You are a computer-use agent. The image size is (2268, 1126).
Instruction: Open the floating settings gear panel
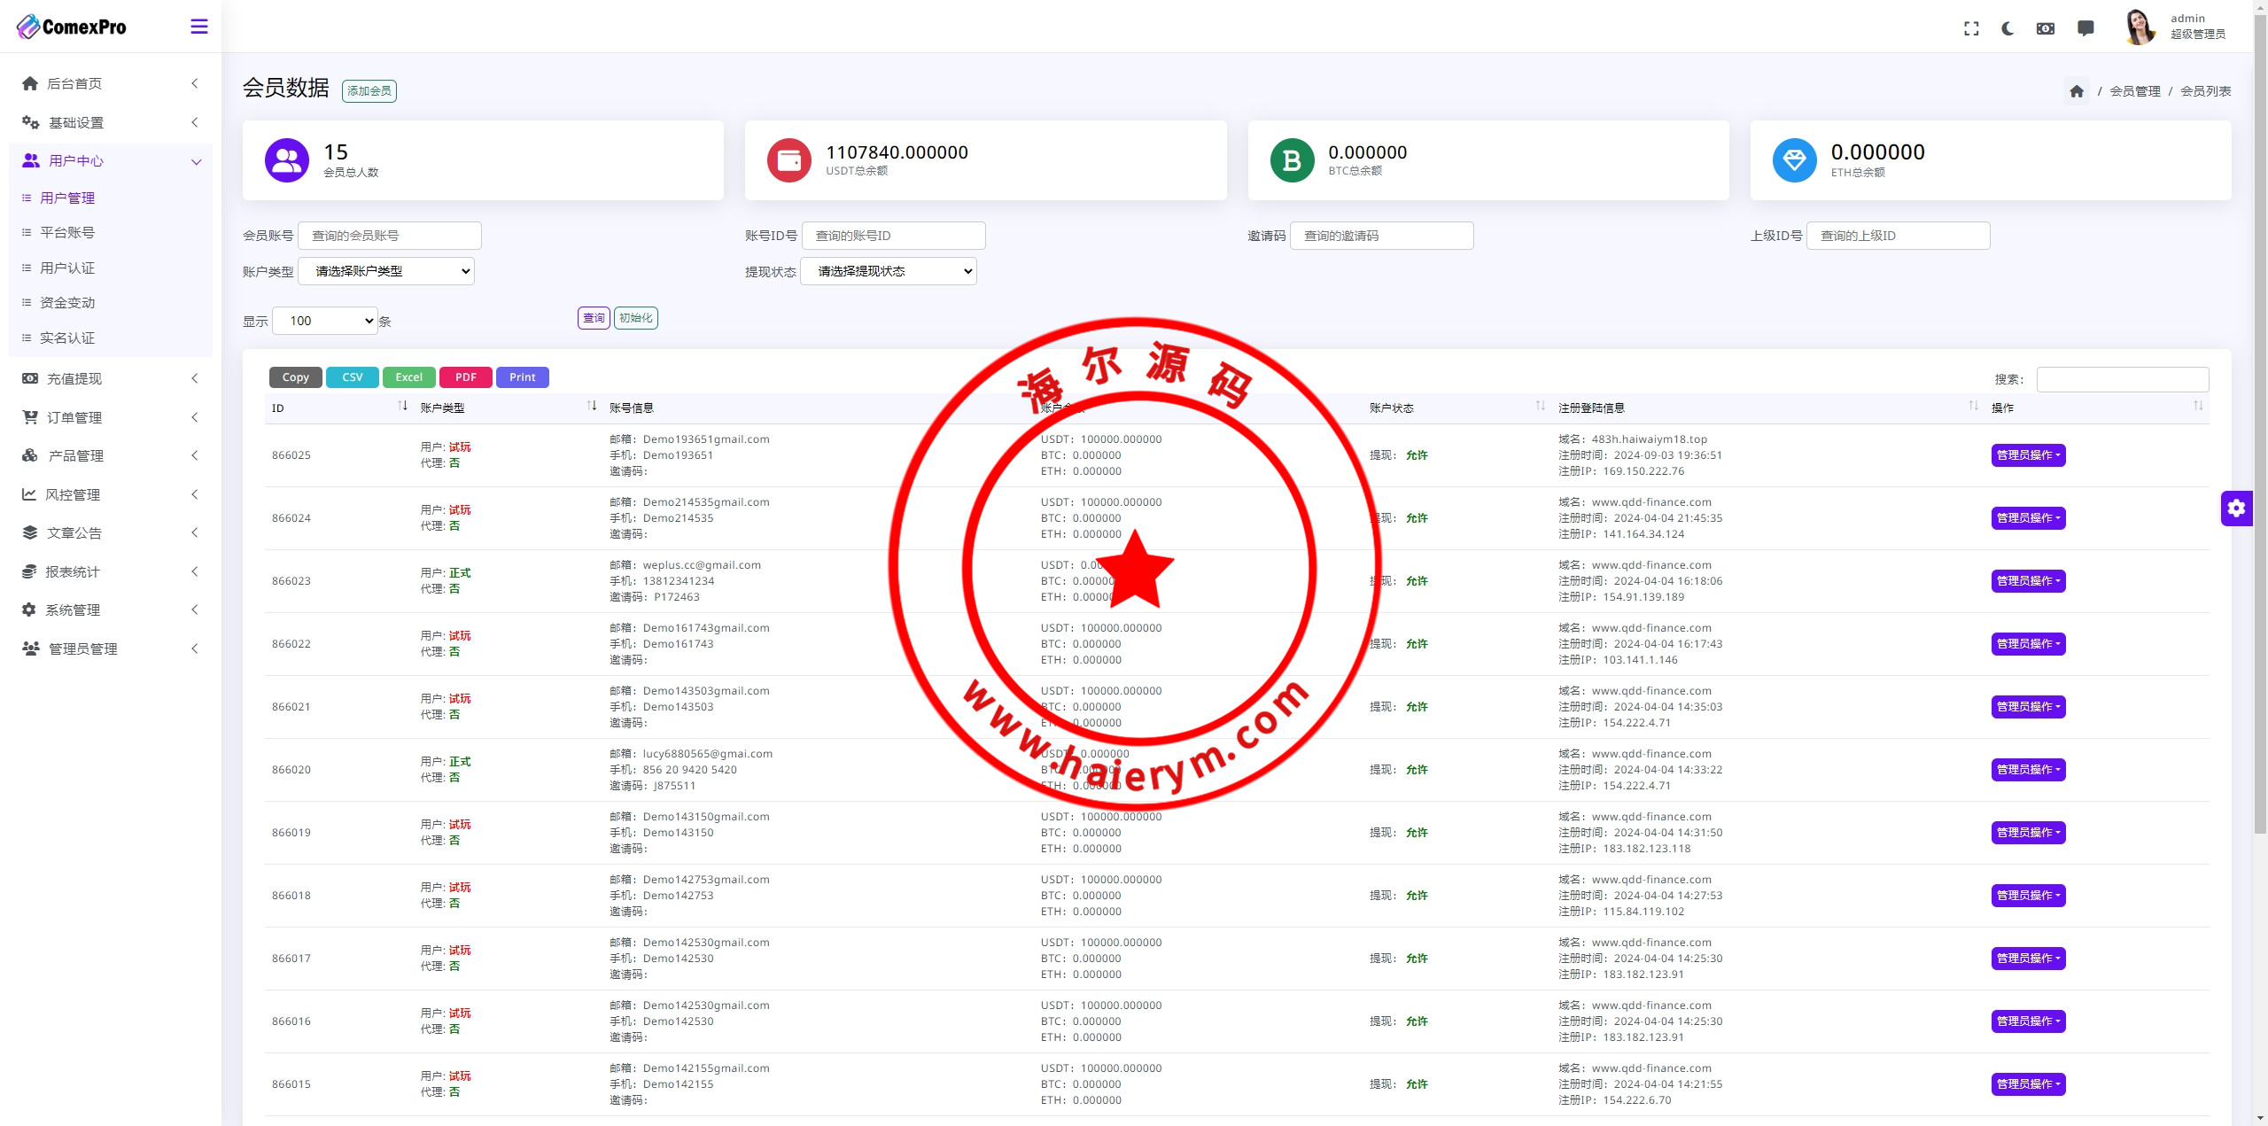(2236, 509)
